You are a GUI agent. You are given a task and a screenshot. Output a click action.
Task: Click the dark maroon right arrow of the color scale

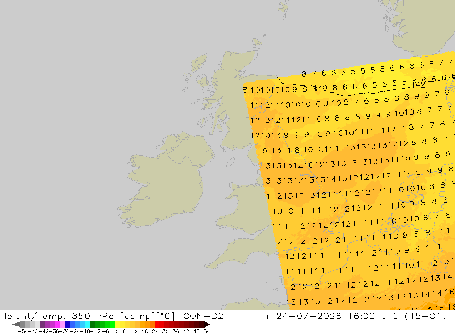[x=207, y=324]
